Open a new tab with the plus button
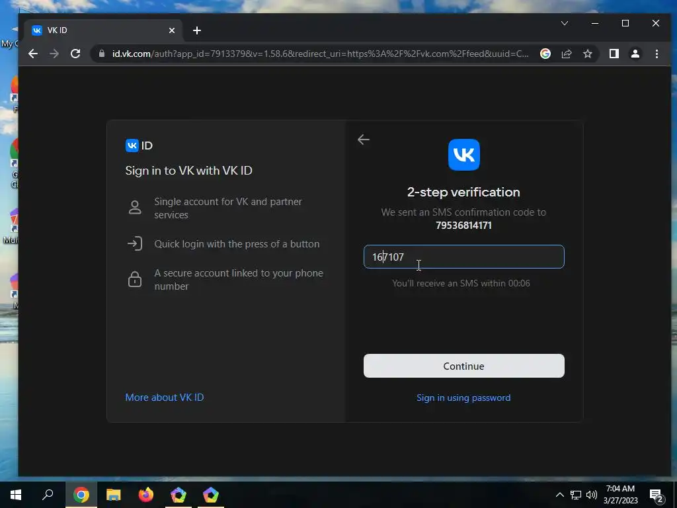Viewport: 677px width, 508px height. coord(197,30)
